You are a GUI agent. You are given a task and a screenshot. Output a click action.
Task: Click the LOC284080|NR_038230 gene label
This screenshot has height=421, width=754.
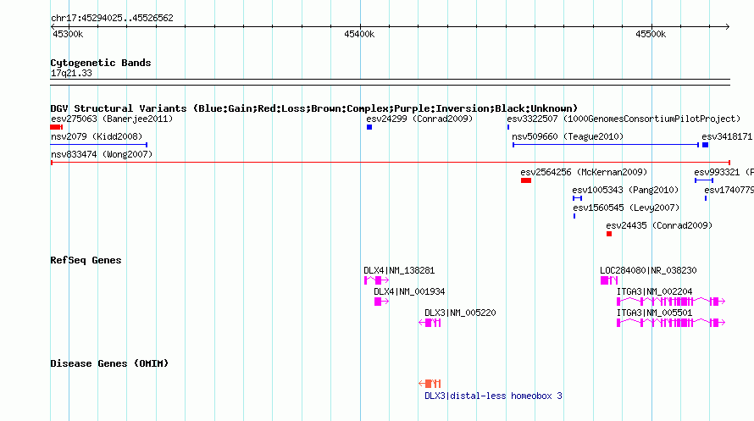tap(648, 270)
